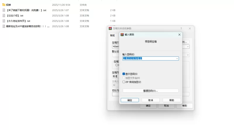
Task: Switch to the 常规 tab
Action: 112,35
